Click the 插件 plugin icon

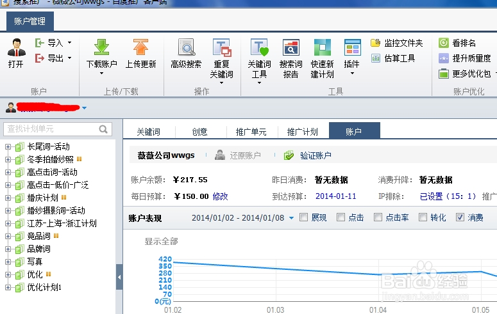352,47
